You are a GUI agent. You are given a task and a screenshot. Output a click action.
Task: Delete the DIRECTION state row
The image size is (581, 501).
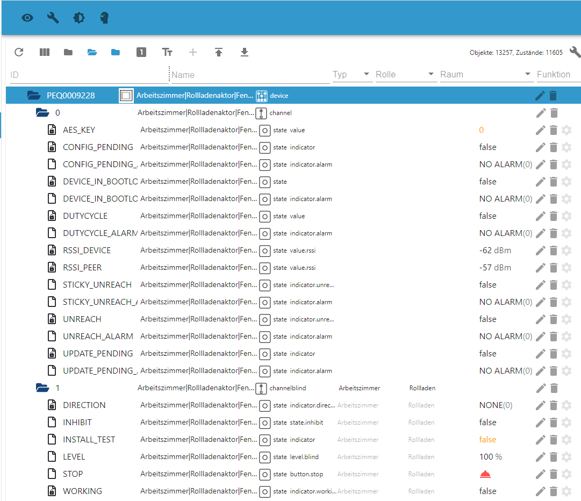point(554,405)
